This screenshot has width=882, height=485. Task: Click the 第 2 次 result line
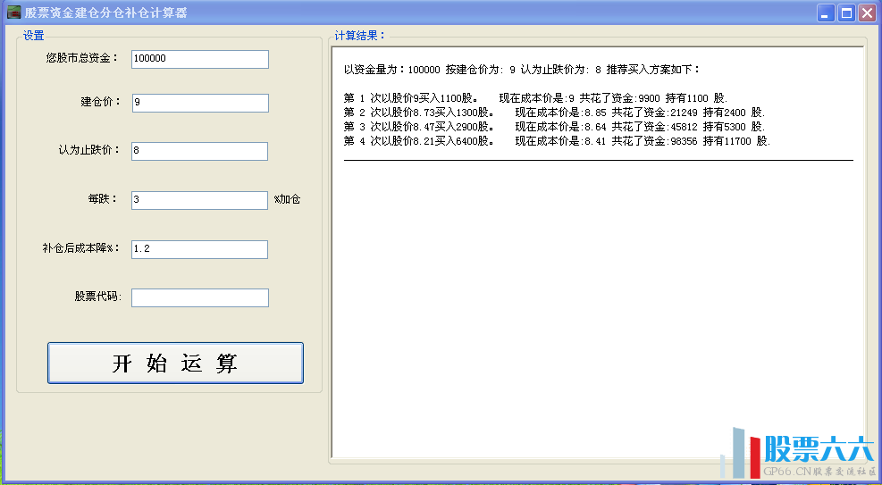pyautogui.click(x=554, y=113)
